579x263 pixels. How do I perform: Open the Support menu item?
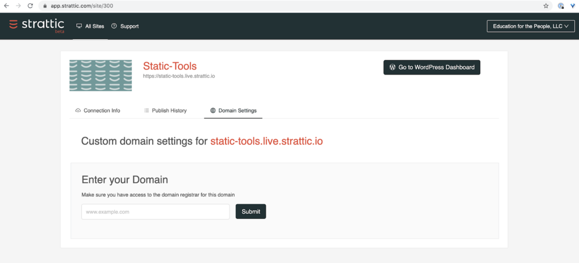pos(125,26)
